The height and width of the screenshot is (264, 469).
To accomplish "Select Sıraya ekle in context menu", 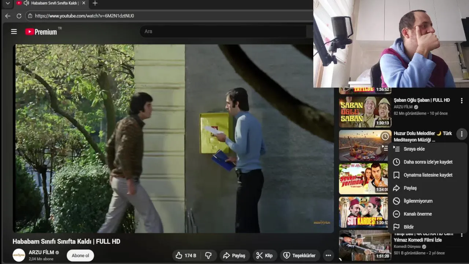I will [x=427, y=149].
